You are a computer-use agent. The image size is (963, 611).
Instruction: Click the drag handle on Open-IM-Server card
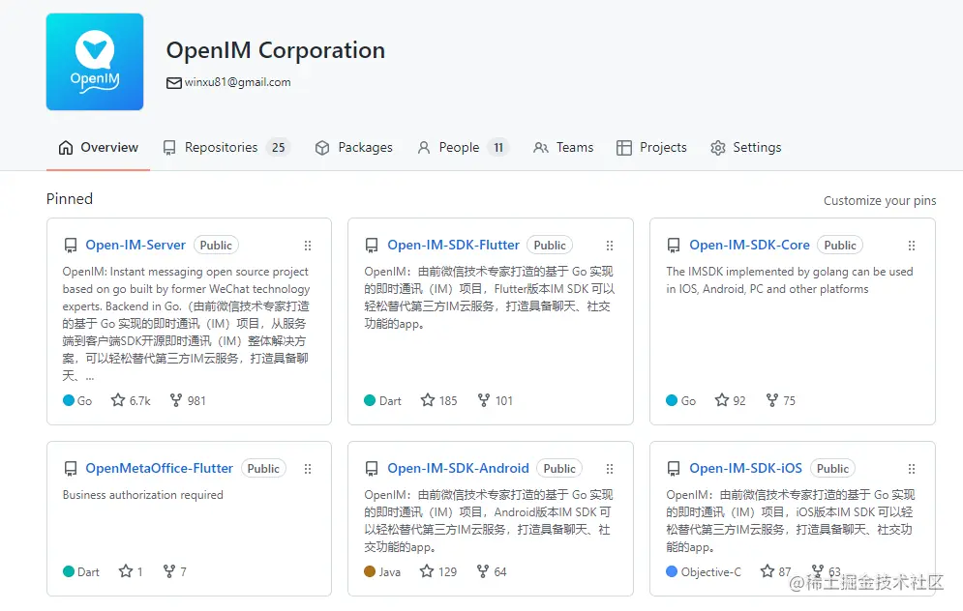(308, 246)
